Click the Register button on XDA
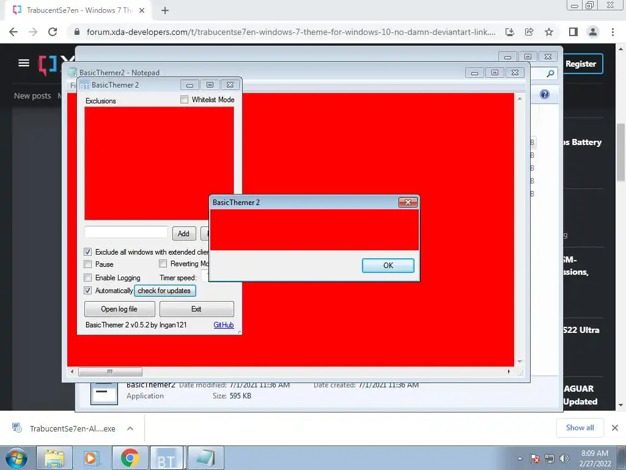 pos(581,64)
